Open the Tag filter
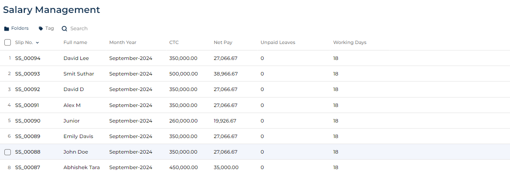The width and height of the screenshot is (510, 173). pos(46,28)
